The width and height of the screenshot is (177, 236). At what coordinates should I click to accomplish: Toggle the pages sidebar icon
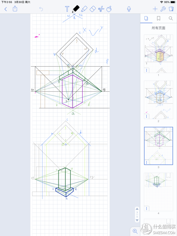171,9
